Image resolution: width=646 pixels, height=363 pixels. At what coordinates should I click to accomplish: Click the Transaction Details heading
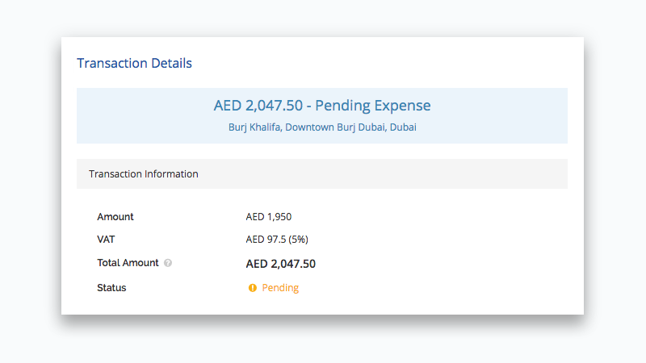tap(134, 63)
